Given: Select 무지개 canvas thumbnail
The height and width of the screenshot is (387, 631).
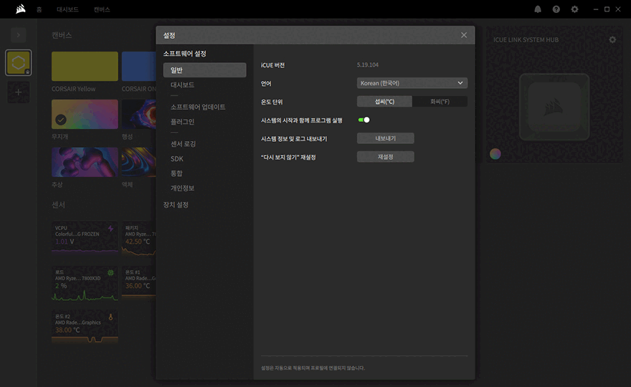Looking at the screenshot, I should 85,114.
